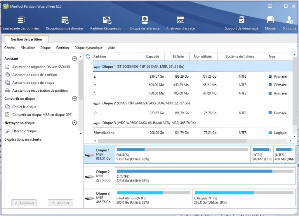Image resolution: width=299 pixels, height=216 pixels.
Task: Click the Annuler button
Action: coord(60,203)
